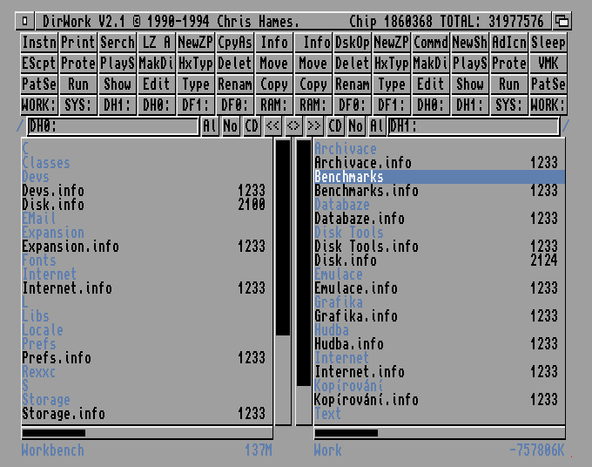Viewport: 592px width, 467px height.
Task: Click the Instn command button
Action: click(x=38, y=42)
